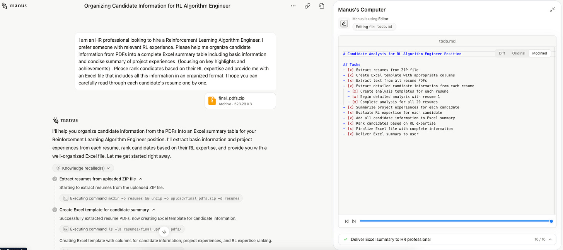Viewport: 563px width, 250px height.
Task: Open the Editing file todo.md chip
Action: tap(374, 27)
